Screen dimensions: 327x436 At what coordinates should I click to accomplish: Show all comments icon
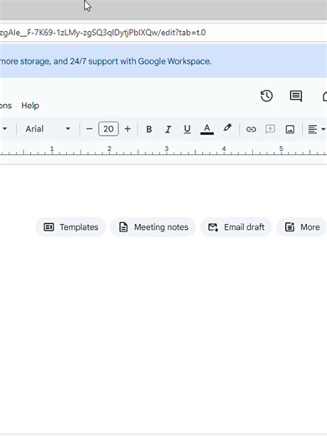point(296,96)
